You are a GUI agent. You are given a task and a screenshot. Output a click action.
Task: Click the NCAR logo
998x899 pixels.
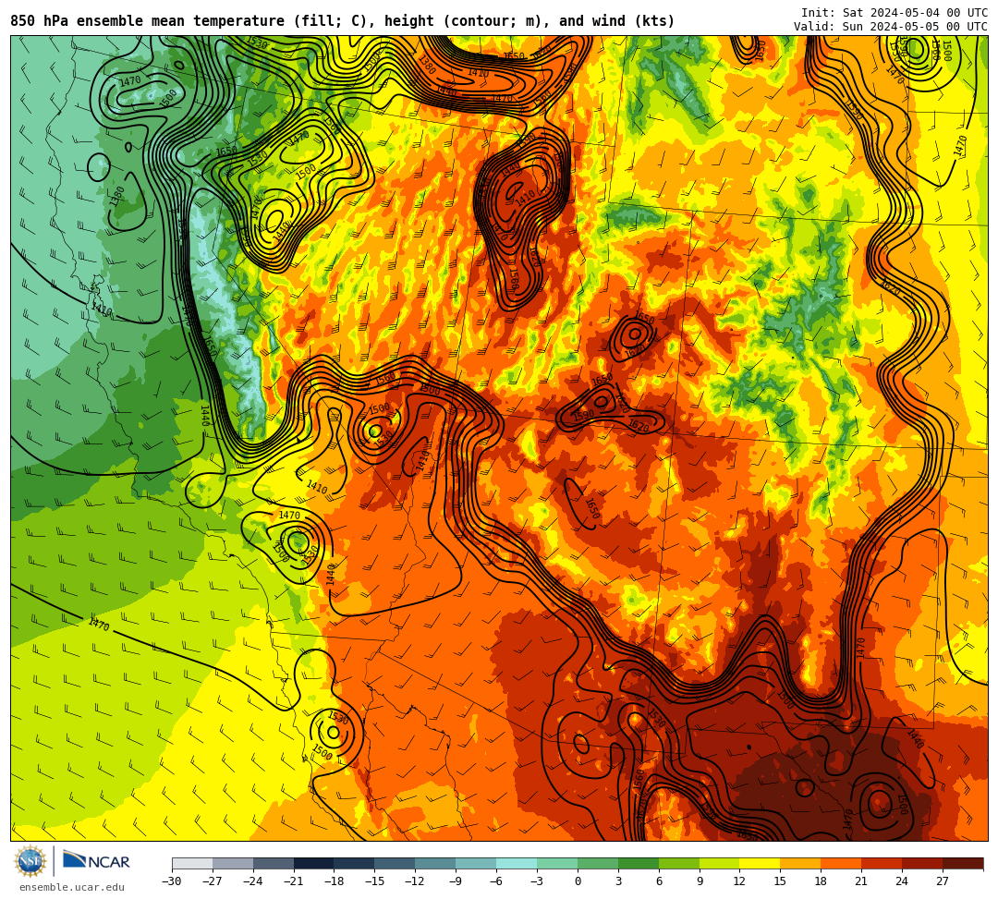click(96, 862)
